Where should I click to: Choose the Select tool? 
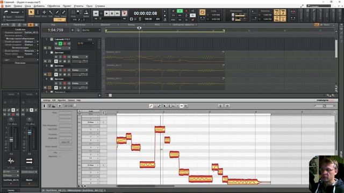[x=38, y=12]
